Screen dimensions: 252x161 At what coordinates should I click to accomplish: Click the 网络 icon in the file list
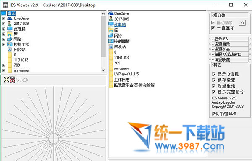coord(111,35)
